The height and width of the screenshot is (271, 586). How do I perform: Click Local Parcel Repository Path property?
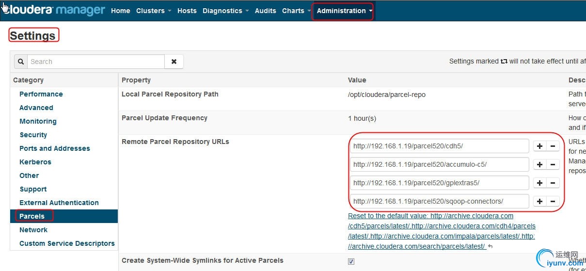click(x=170, y=94)
